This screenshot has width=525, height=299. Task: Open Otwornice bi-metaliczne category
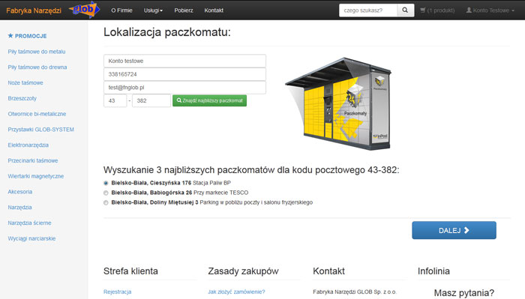point(37,114)
